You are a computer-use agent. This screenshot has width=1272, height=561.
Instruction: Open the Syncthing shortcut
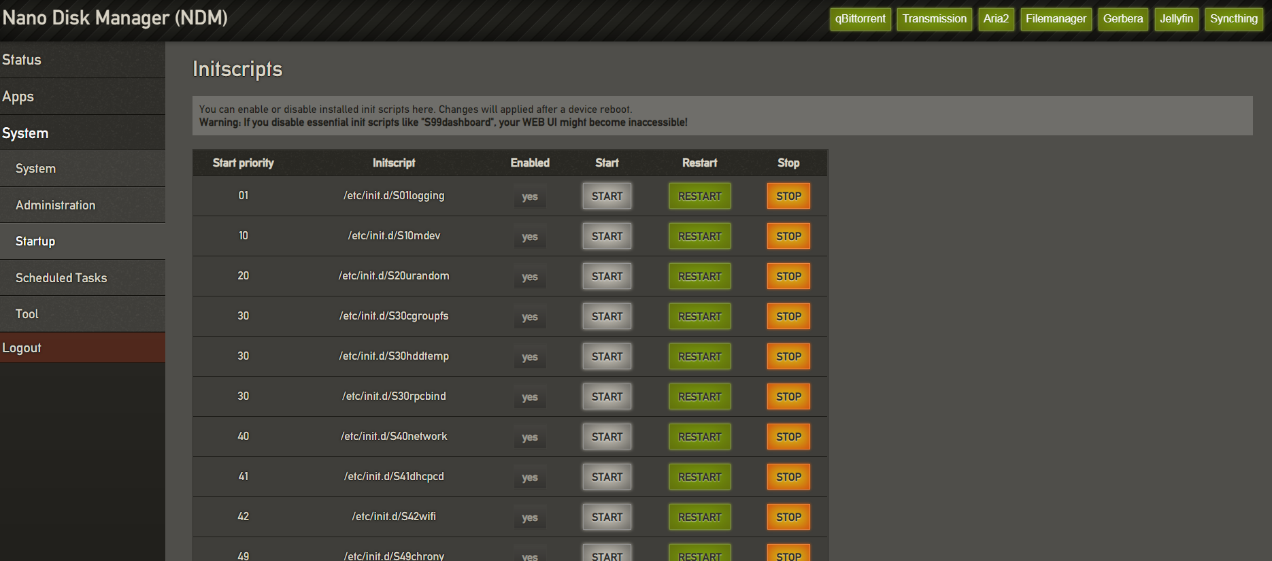1234,19
